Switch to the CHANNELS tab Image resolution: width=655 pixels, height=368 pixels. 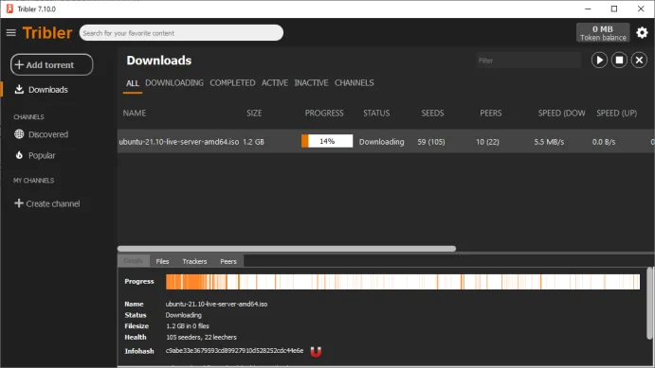(355, 83)
